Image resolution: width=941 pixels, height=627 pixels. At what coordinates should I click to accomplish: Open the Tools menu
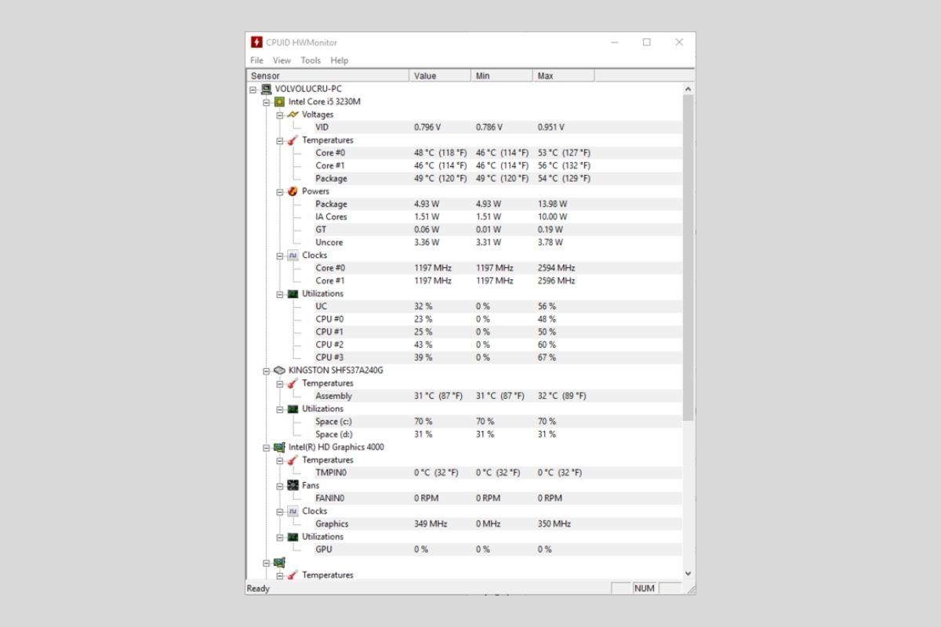311,60
